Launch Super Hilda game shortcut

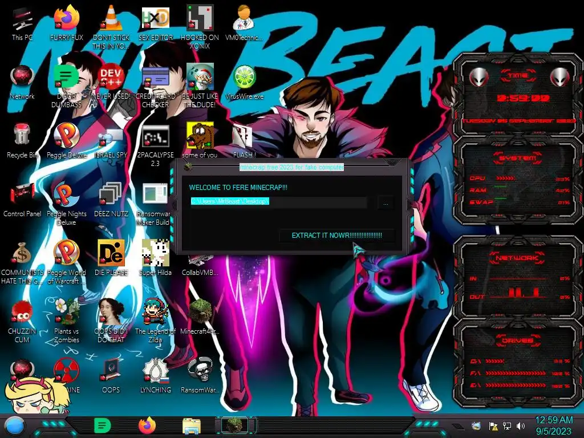pyautogui.click(x=155, y=258)
